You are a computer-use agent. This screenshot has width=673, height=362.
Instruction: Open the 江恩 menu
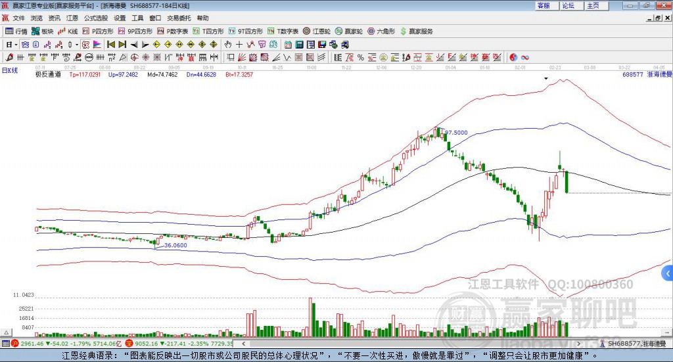pos(72,18)
